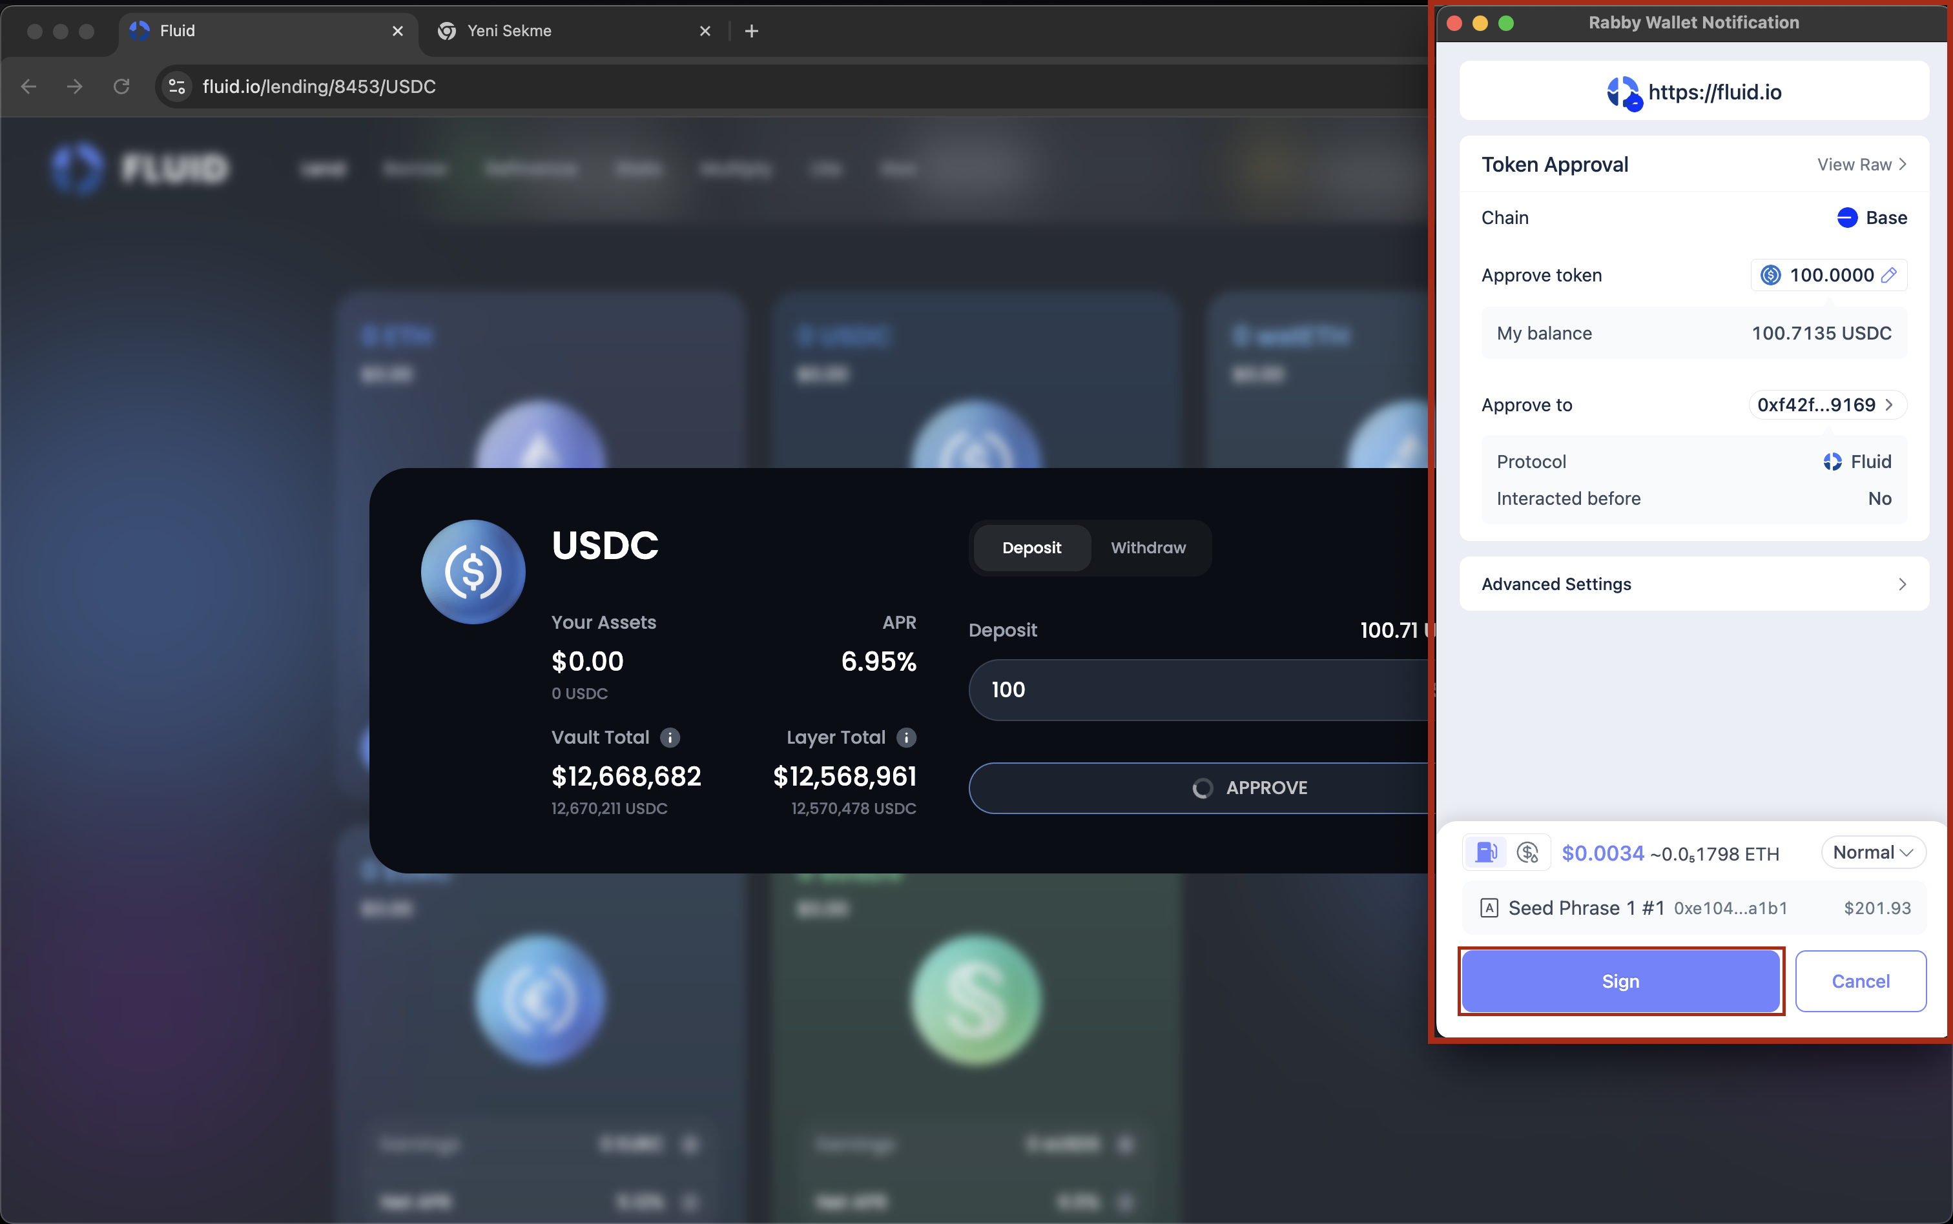The image size is (1953, 1224).
Task: Click the $12,668,682 Vault Total value
Action: click(626, 777)
